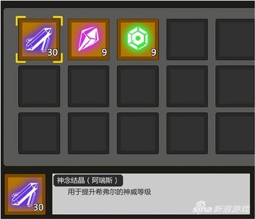This screenshot has width=255, height=219.
Task: Select the fourth empty slot in second row
Action: click(187, 86)
